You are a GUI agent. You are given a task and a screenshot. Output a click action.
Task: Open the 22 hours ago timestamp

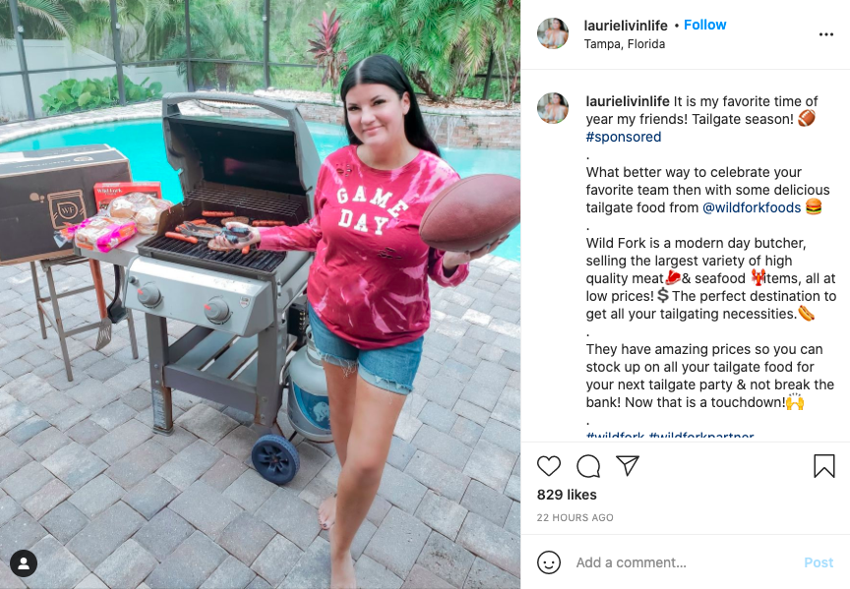(576, 517)
